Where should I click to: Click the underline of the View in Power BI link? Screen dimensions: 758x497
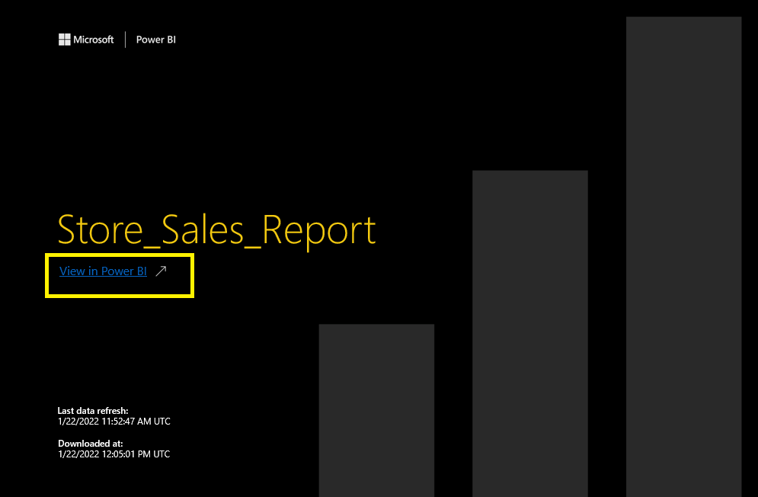coord(102,277)
